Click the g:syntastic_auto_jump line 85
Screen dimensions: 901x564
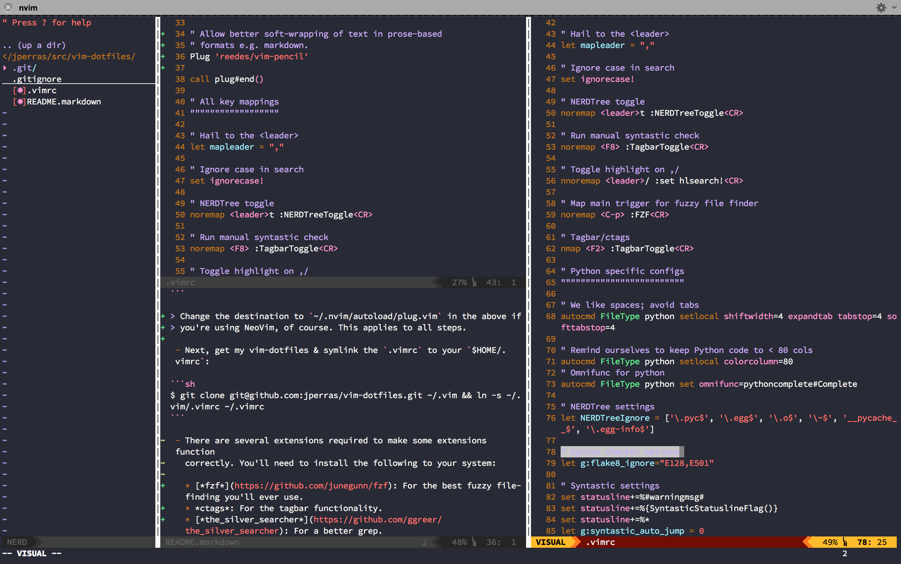632,531
